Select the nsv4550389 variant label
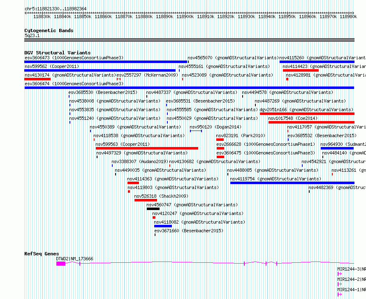The width and height of the screenshot is (366, 299). (135, 127)
